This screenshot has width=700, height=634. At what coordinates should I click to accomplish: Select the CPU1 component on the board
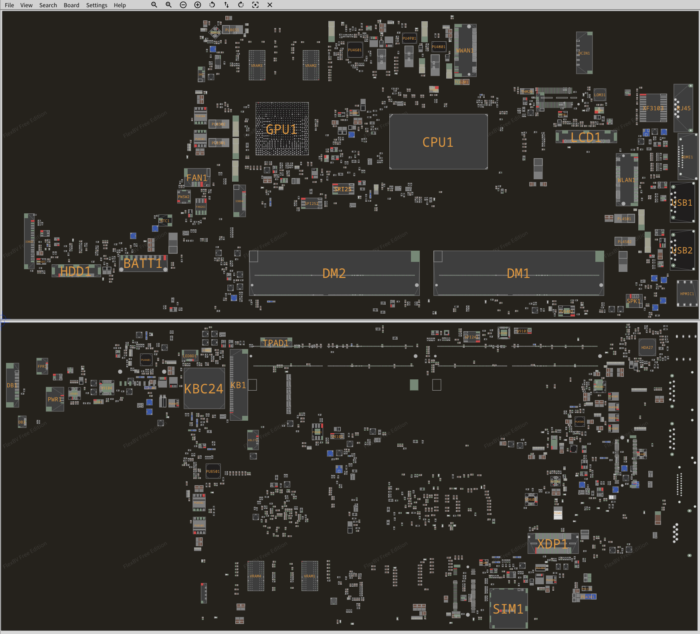click(438, 142)
